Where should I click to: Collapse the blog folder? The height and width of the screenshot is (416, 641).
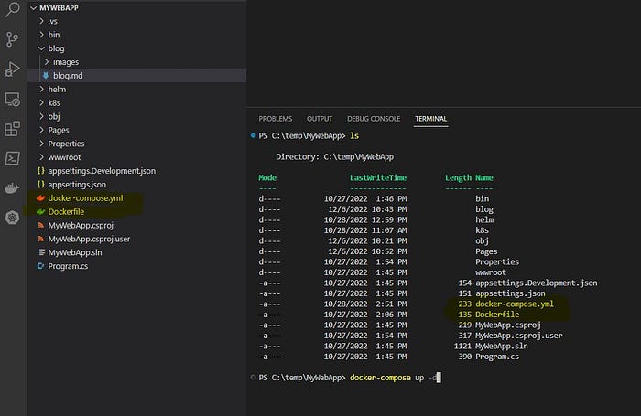pos(41,48)
